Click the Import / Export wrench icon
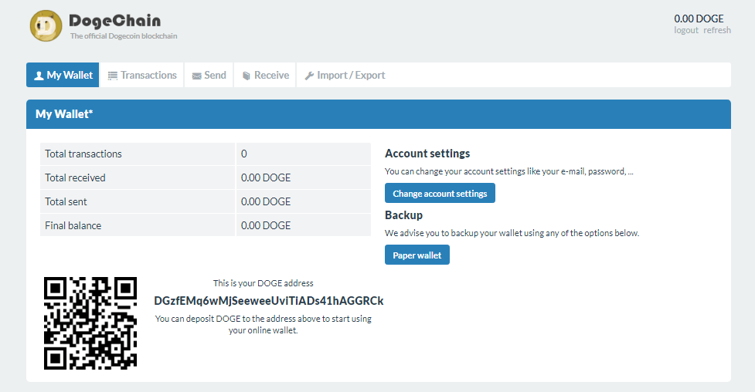The image size is (755, 392). 309,76
